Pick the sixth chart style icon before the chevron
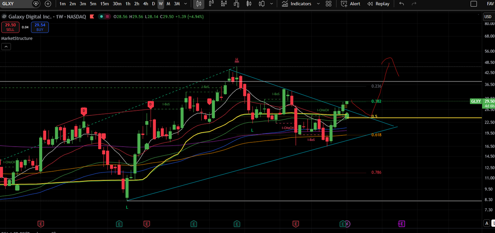The height and width of the screenshot is (233, 495). [x=262, y=4]
